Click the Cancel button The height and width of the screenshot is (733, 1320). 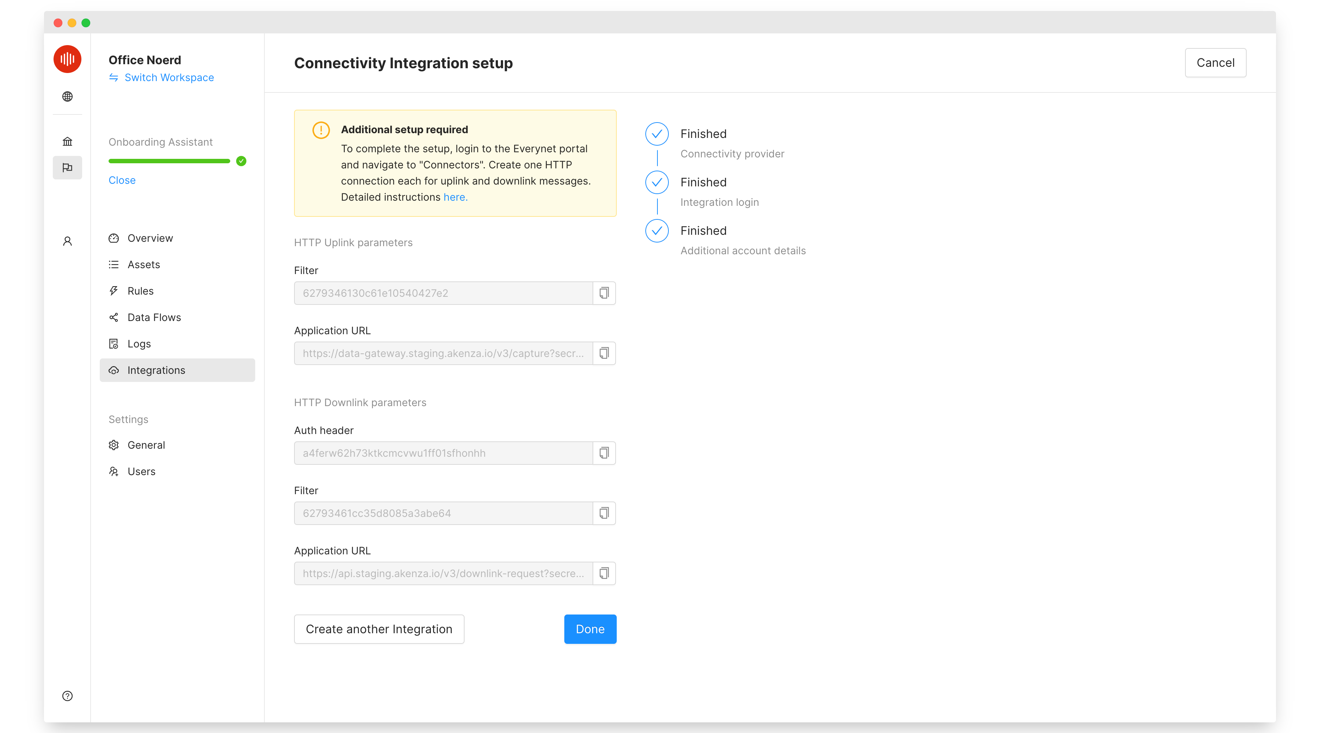click(1215, 62)
